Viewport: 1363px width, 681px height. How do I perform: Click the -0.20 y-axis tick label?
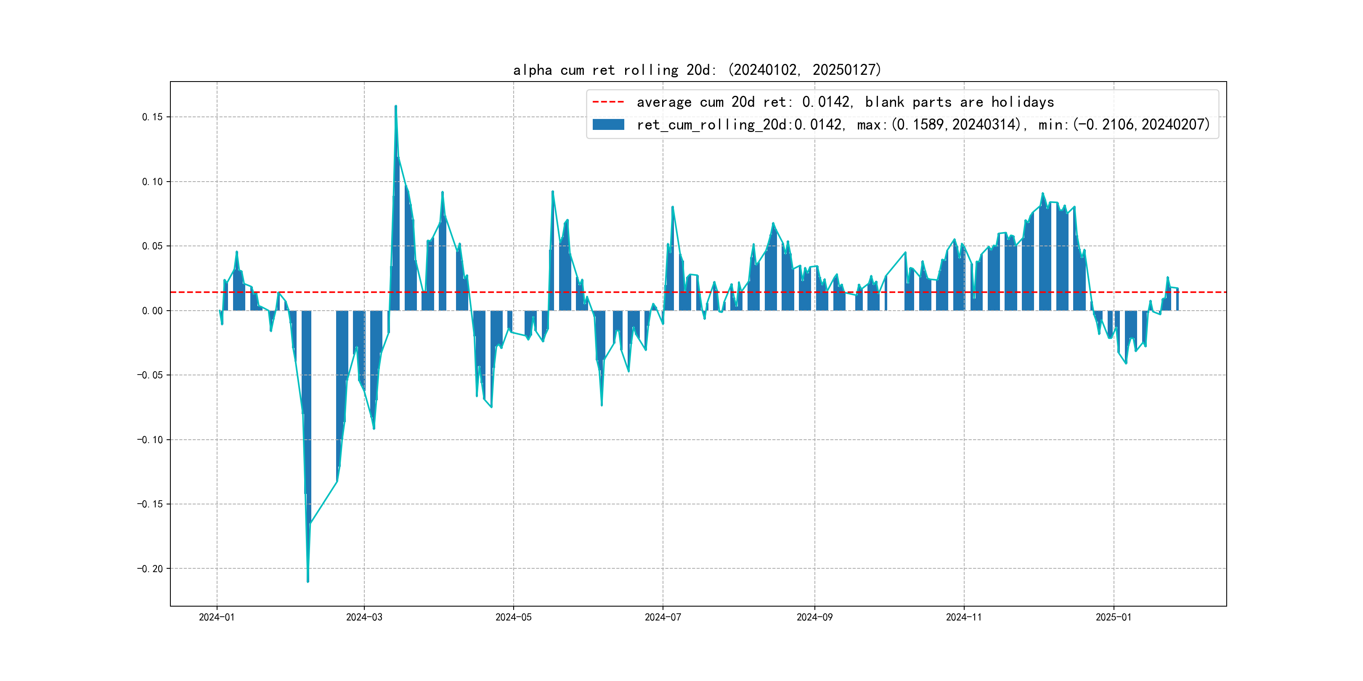pos(150,569)
